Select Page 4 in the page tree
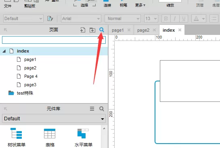220x148 pixels. [31, 76]
